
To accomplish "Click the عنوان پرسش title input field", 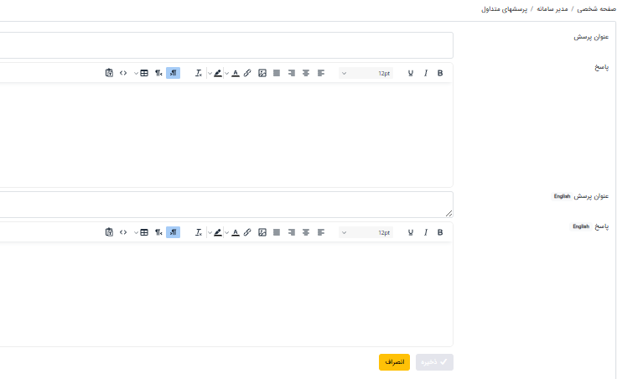I will click(226, 45).
